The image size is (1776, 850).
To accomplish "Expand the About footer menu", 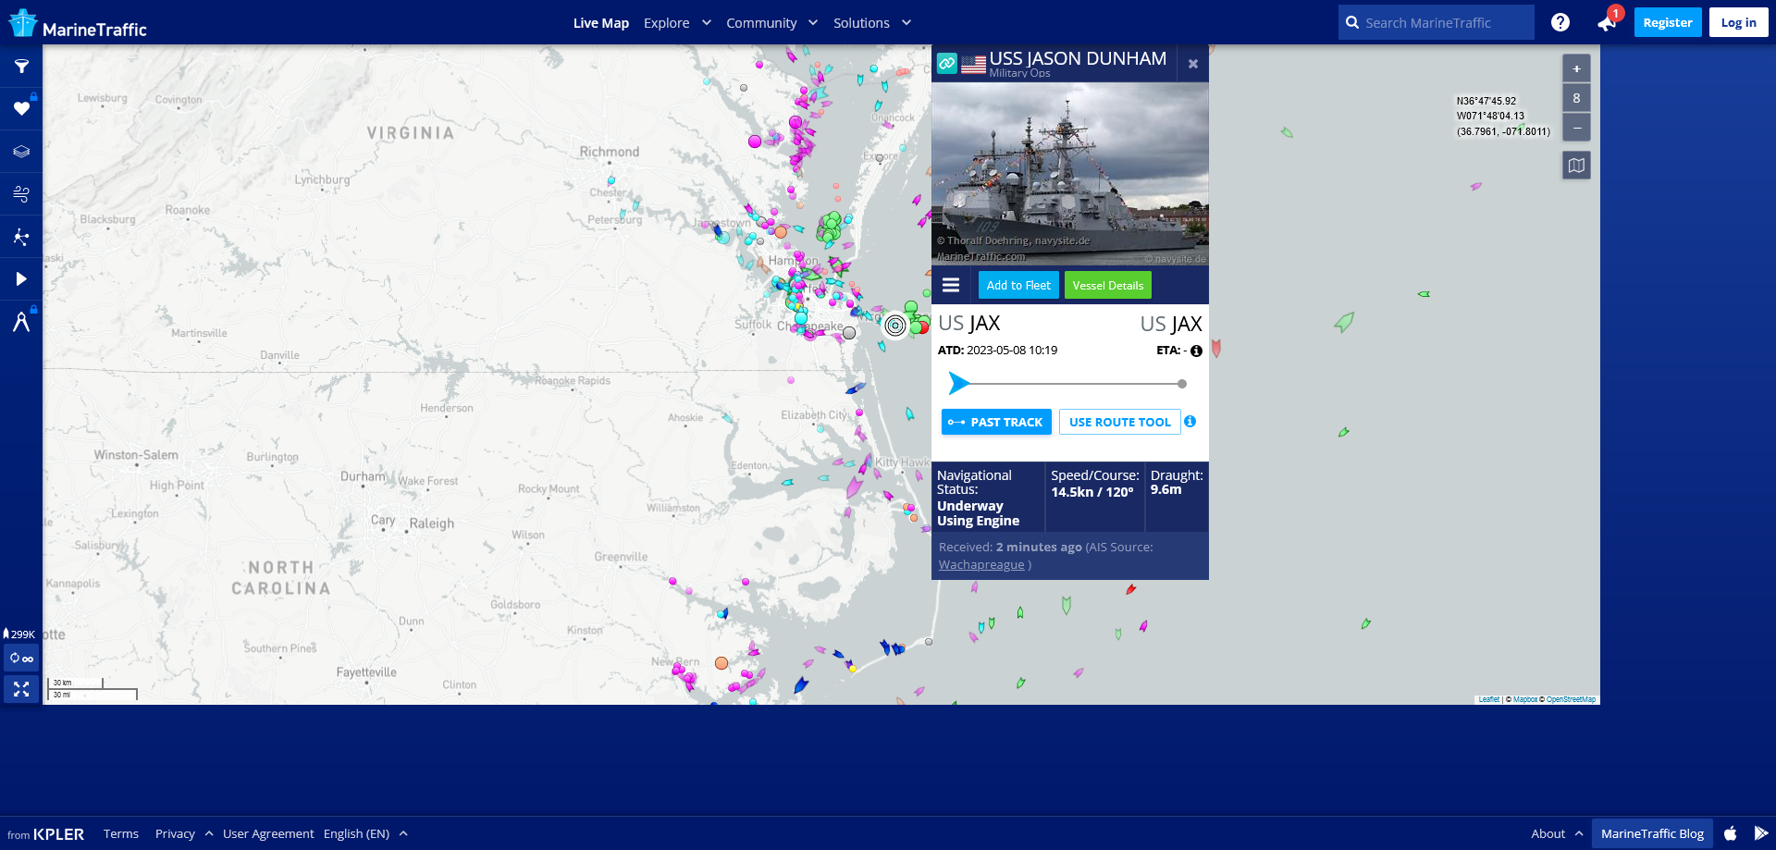I will (x=1557, y=833).
